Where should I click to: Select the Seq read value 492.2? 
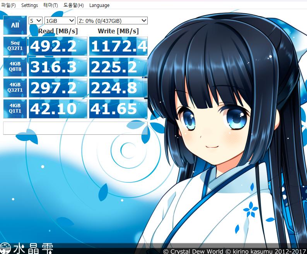click(x=58, y=46)
